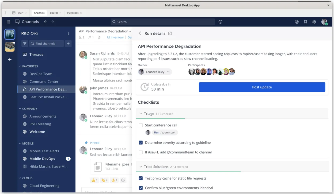The image size is (334, 194).
Task: View channel members count icon
Action: pos(82,37)
